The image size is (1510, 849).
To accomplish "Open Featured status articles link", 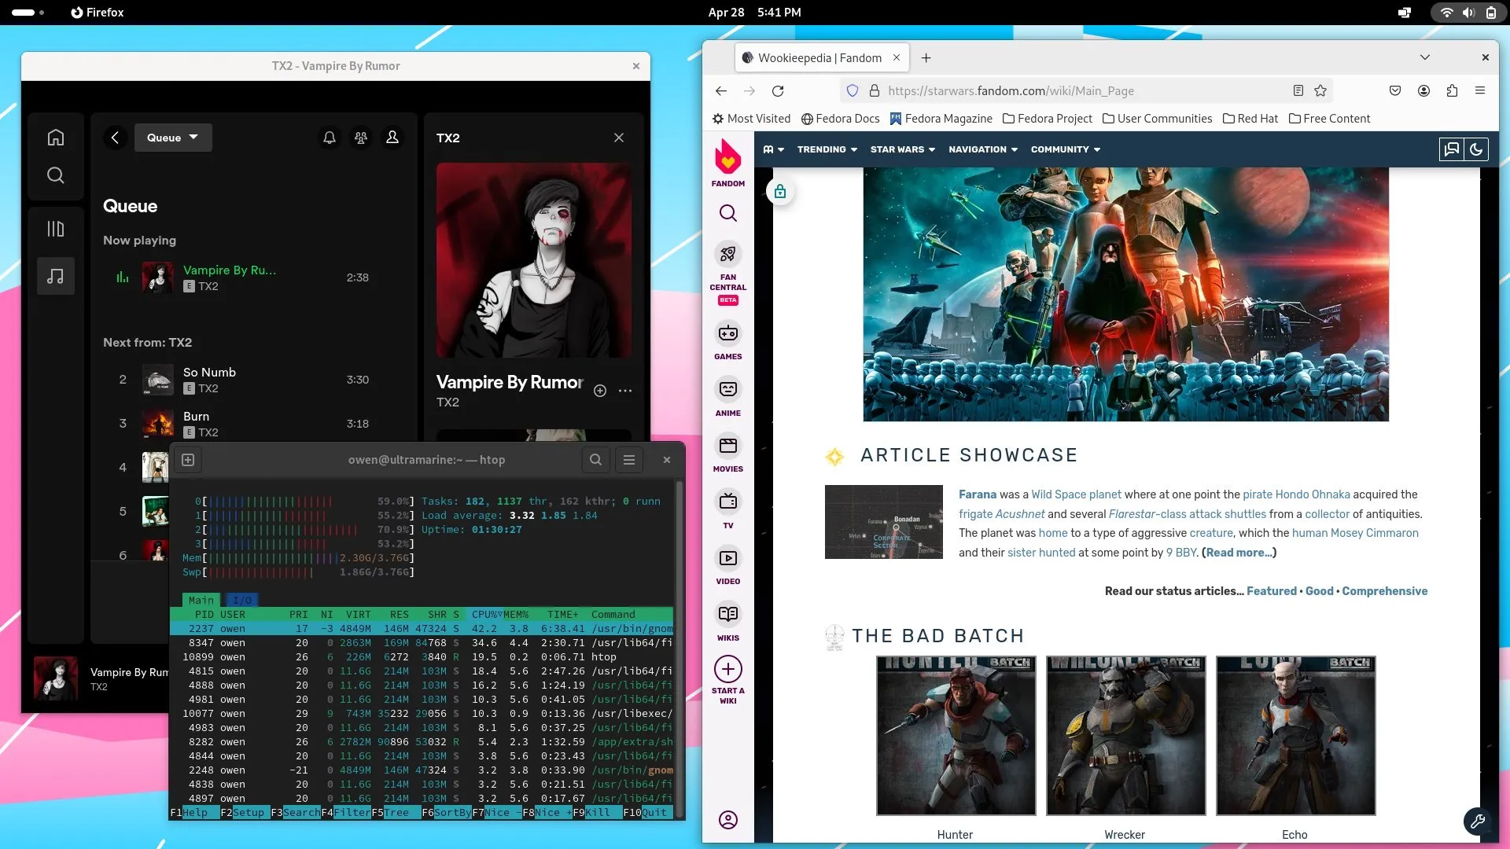I will [x=1271, y=591].
